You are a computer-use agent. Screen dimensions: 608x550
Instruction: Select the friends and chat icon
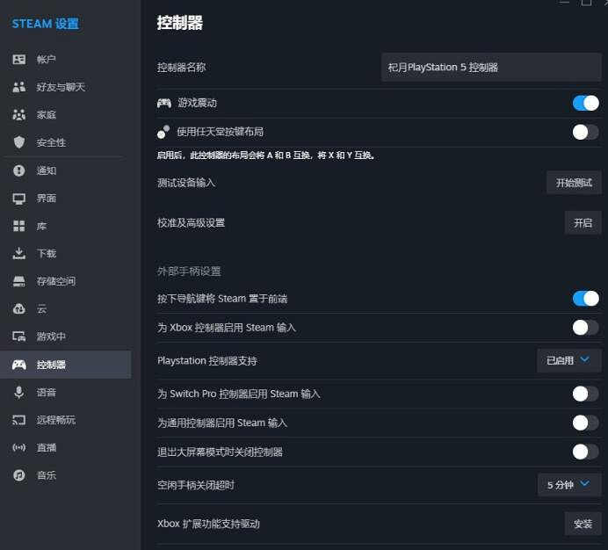point(19,87)
